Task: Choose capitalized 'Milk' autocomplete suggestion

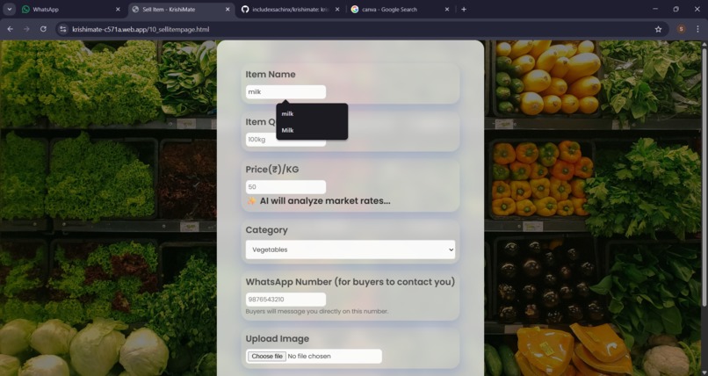Action: coord(312,130)
